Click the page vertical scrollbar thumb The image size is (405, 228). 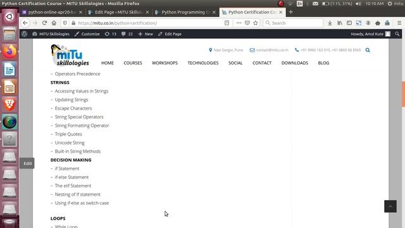pos(403,94)
